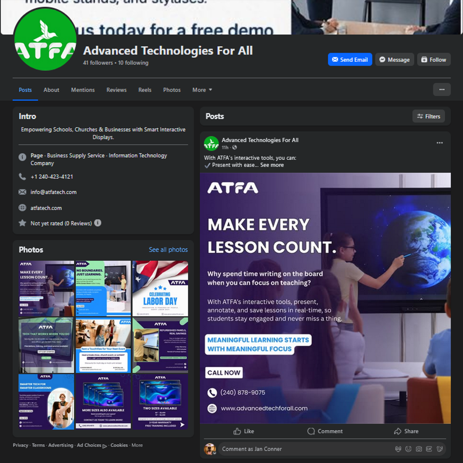Insert an avatar sticker in comment
This screenshot has height=463, width=463.
pos(398,449)
